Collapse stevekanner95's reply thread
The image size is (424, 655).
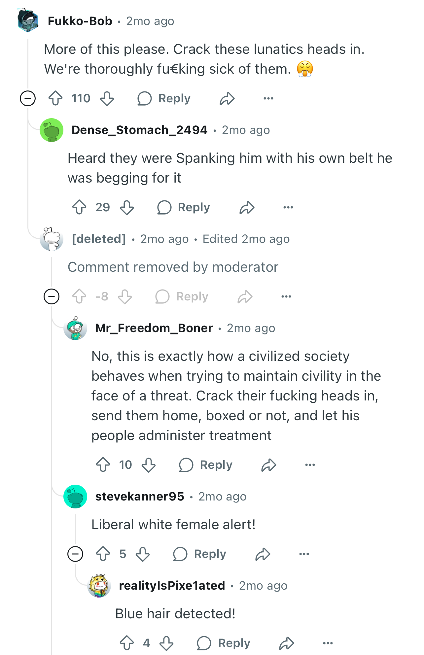pyautogui.click(x=75, y=554)
